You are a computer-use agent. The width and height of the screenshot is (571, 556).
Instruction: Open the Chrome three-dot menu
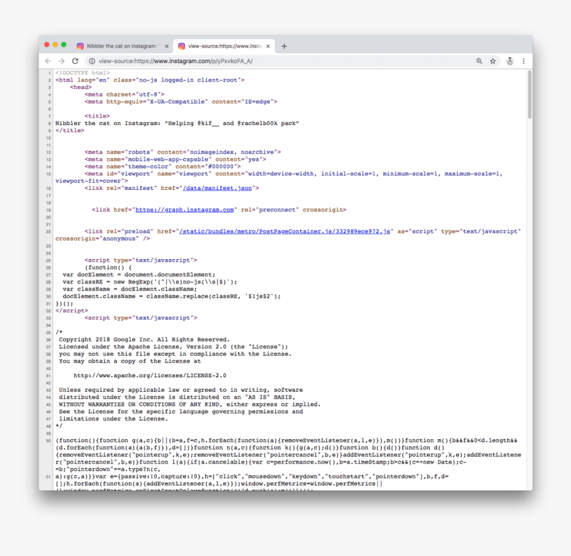tap(524, 61)
